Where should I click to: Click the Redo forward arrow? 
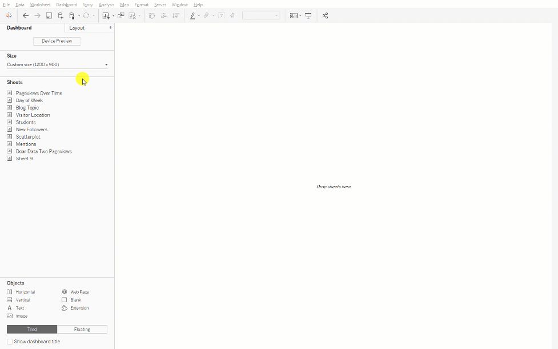(37, 15)
